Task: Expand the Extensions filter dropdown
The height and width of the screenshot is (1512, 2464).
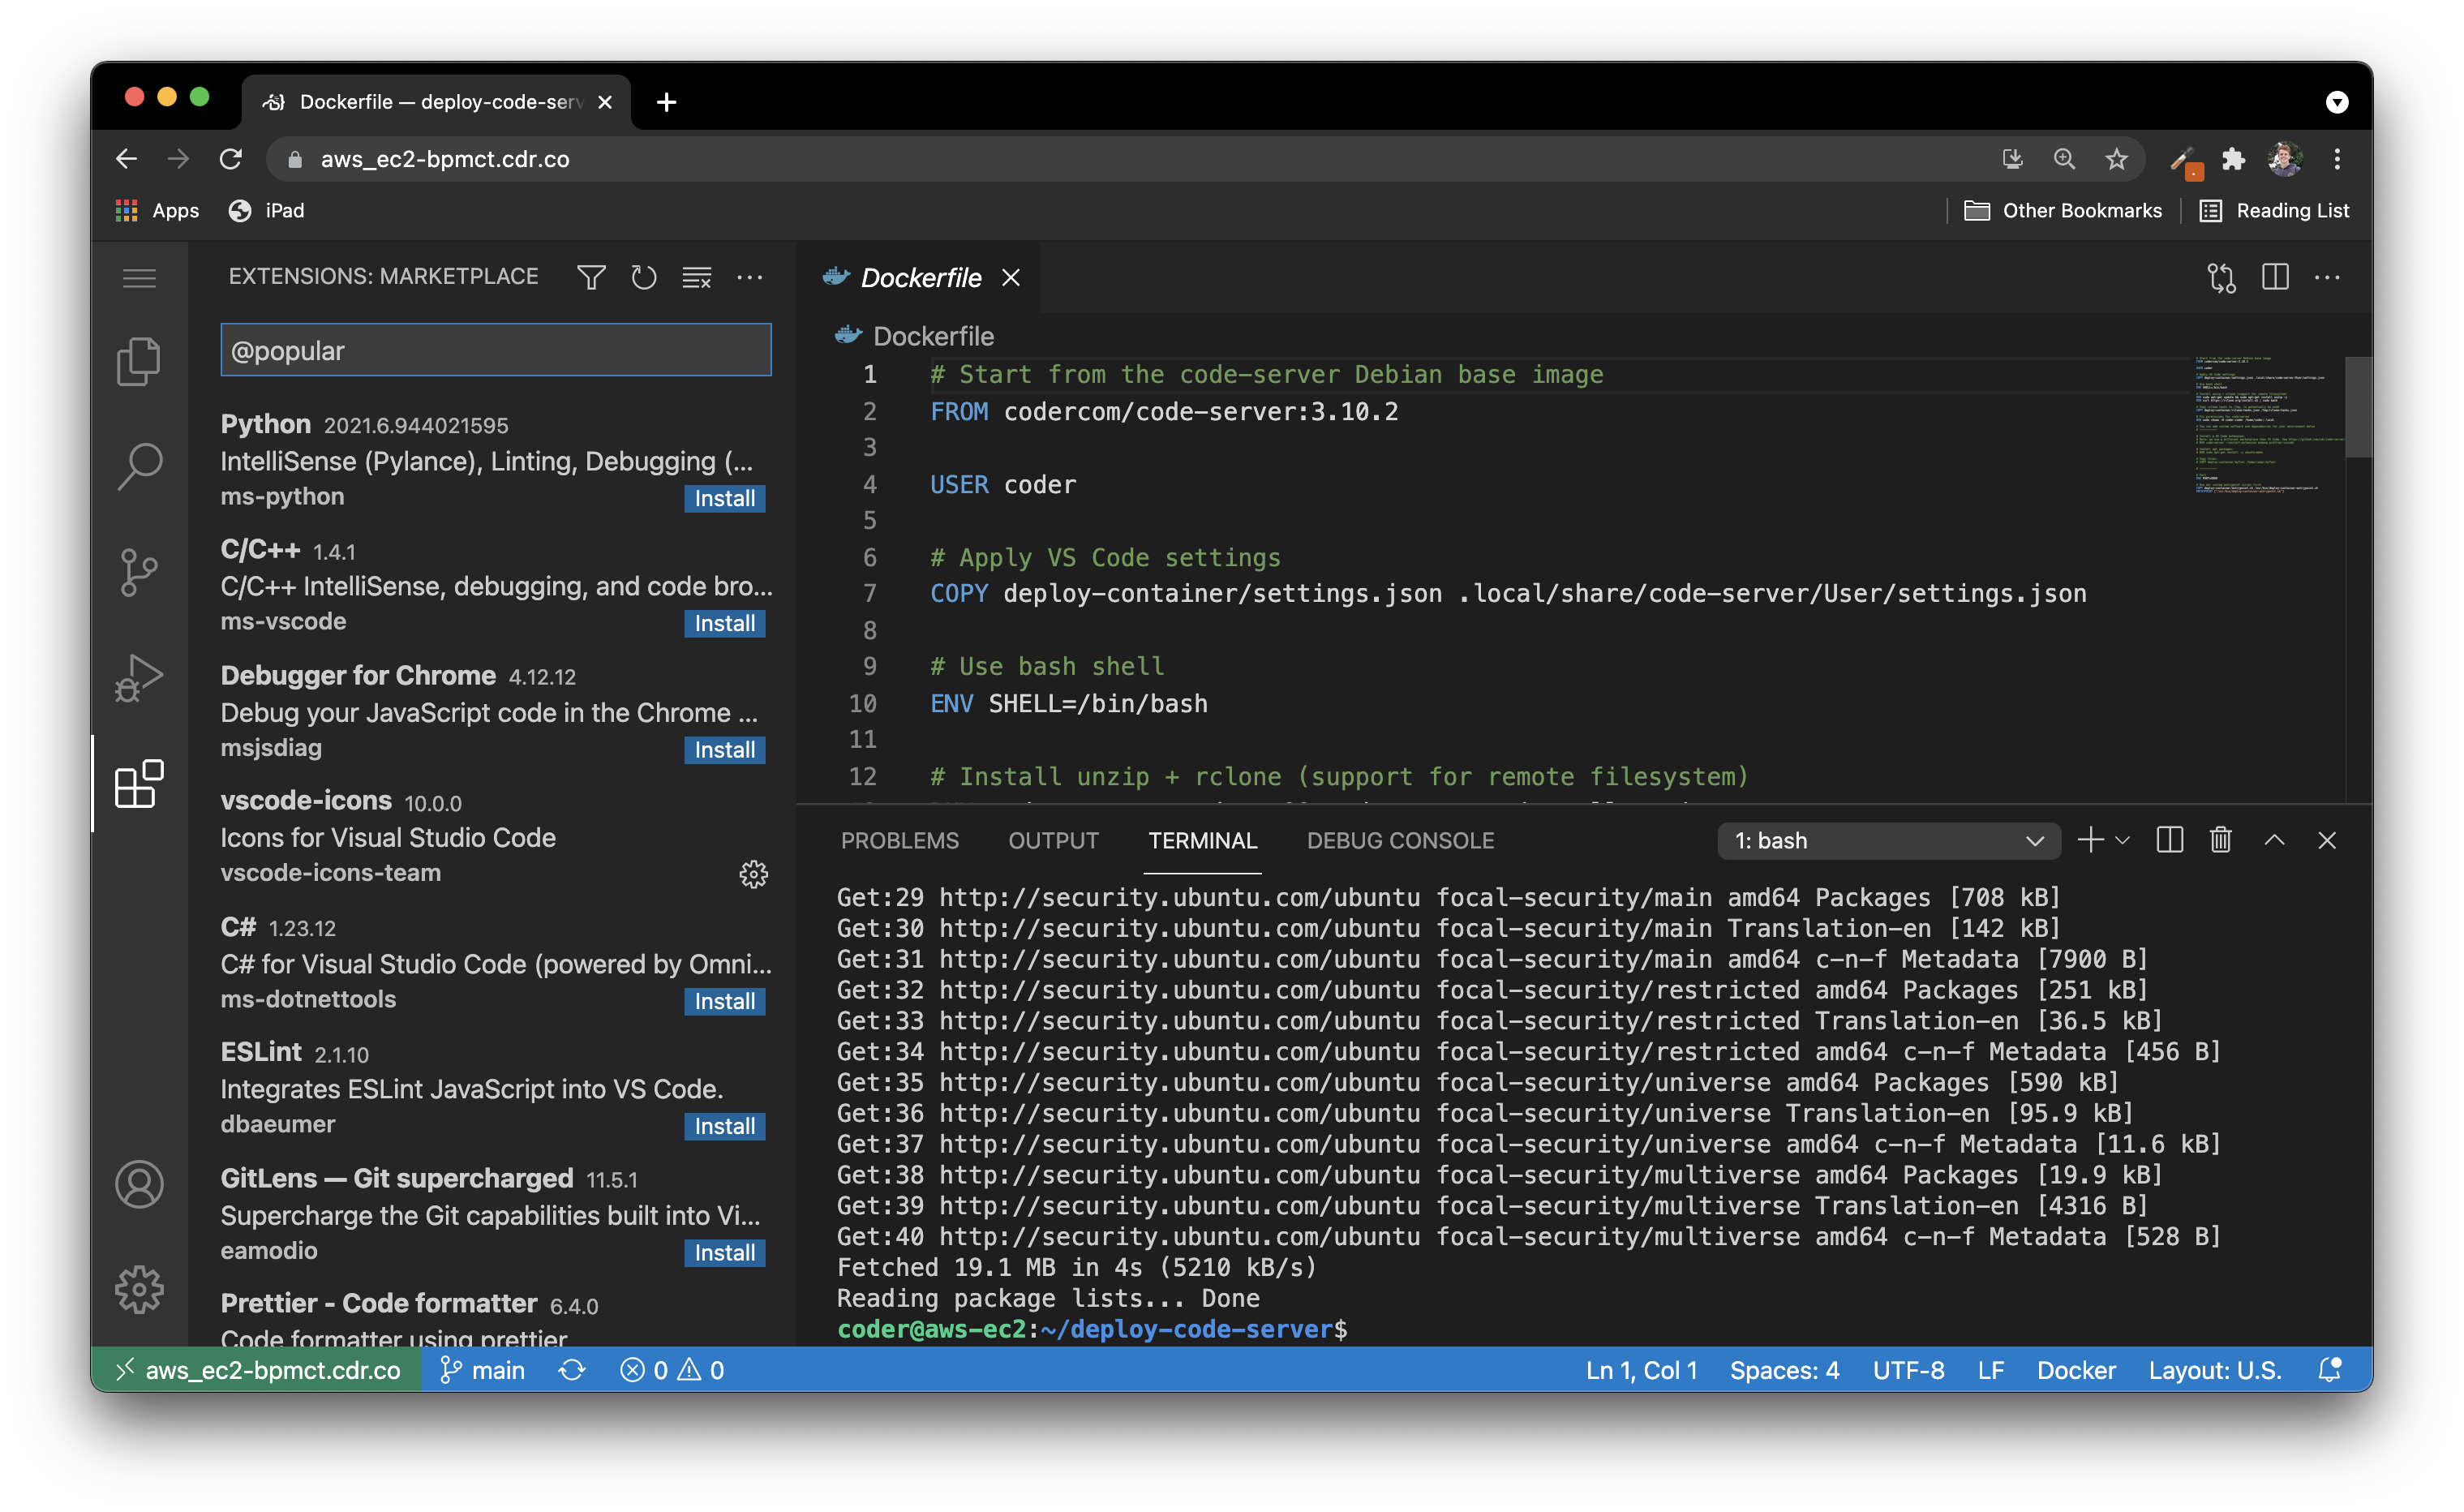Action: point(593,278)
